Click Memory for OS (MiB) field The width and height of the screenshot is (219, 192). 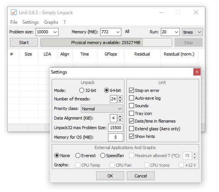pyautogui.click(x=116, y=137)
